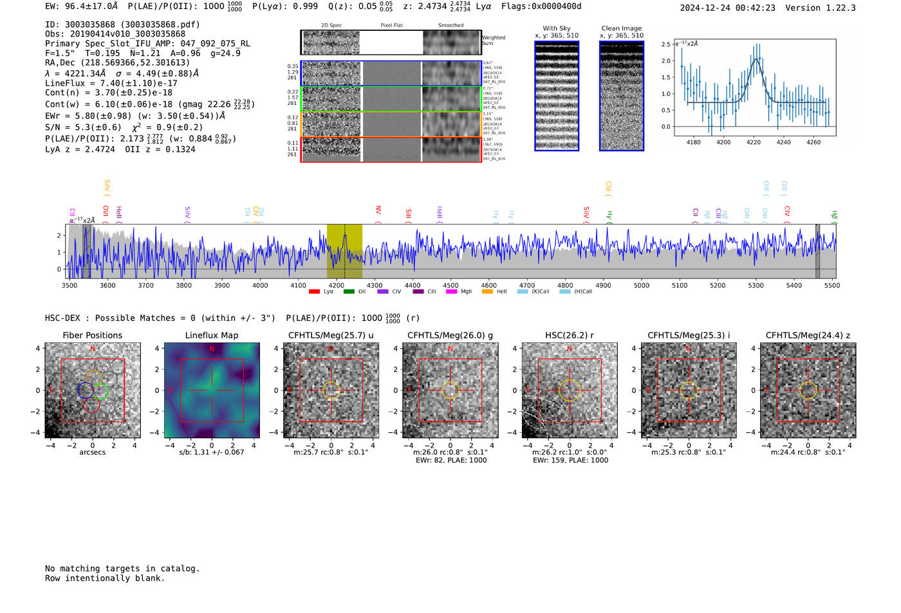Click the Cont(n) = 3.70(±0.25)e-18 line

pos(109,93)
